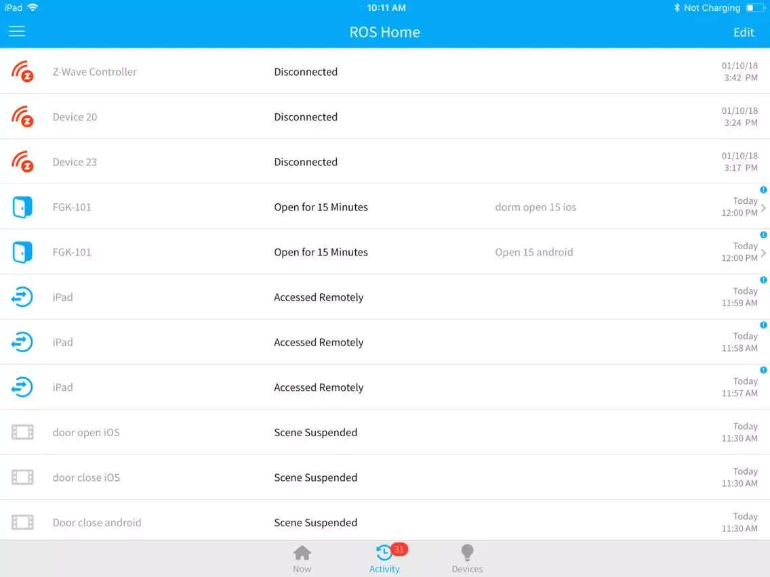
Task: Tap the 10:11 AM clock
Action: point(386,8)
